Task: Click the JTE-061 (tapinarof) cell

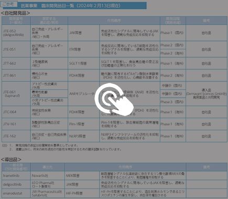Action: [x=16, y=93]
